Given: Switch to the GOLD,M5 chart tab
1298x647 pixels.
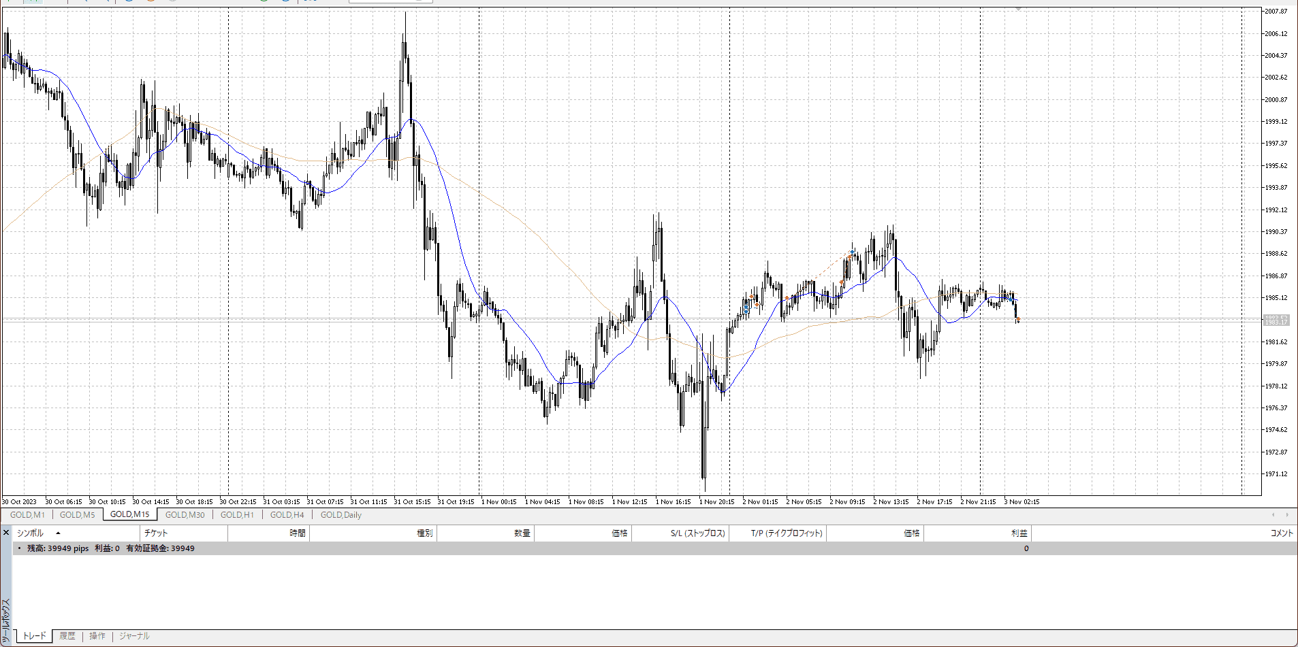Looking at the screenshot, I should (x=78, y=515).
